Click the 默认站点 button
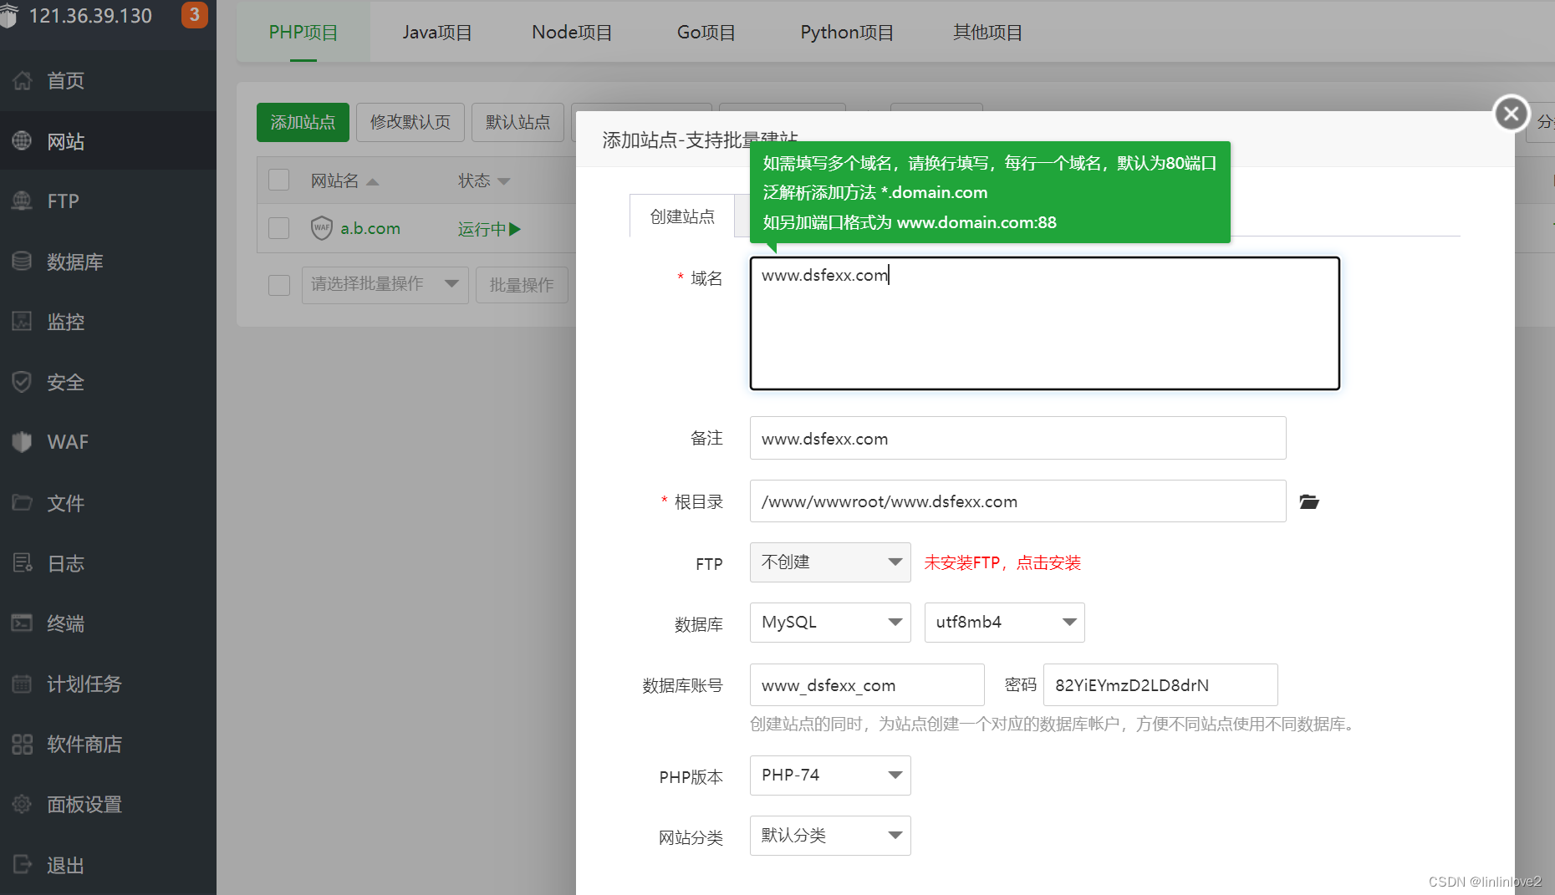This screenshot has width=1555, height=895. pyautogui.click(x=518, y=122)
